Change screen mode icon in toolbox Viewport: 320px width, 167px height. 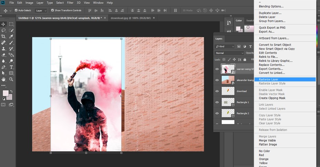(x=11, y=105)
